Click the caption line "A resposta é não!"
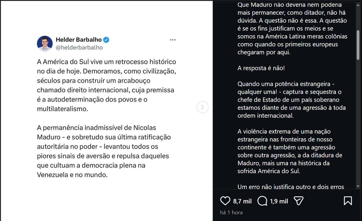Screen dimensions: 362x221 pyautogui.click(x=261, y=69)
